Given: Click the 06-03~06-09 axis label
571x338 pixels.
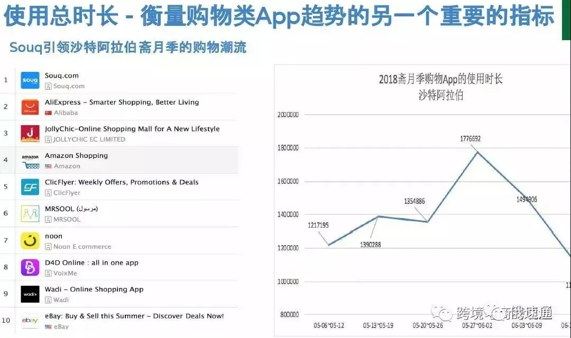Looking at the screenshot, I should click(x=527, y=326).
